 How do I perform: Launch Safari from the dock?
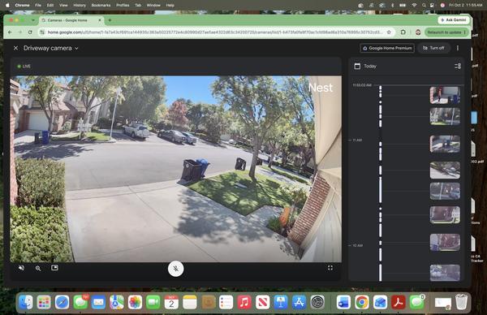[x=62, y=302]
